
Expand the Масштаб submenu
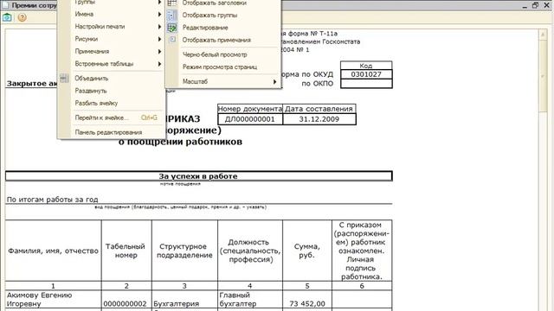(x=223, y=81)
